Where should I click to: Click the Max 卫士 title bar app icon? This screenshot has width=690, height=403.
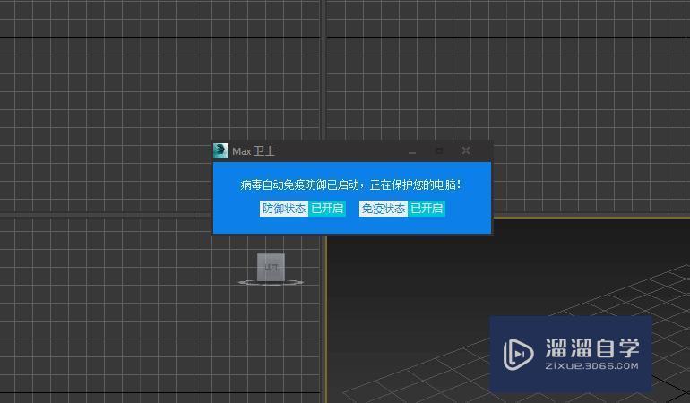(x=220, y=150)
